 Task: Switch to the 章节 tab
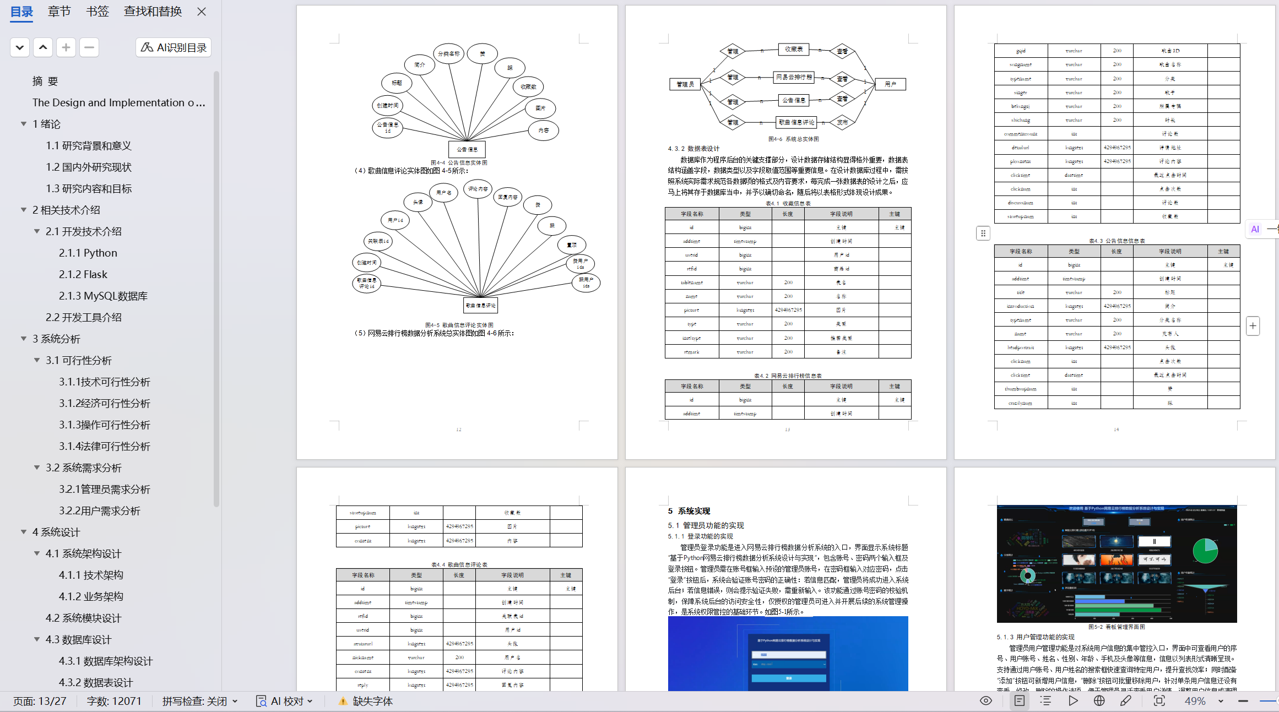(59, 12)
